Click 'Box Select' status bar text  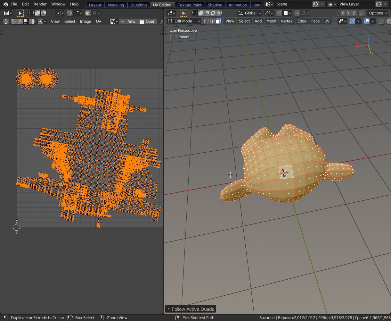(x=85, y=318)
